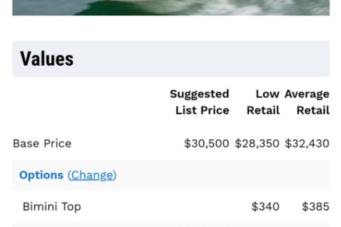Select the $30,500 suggested list price

tap(207, 143)
